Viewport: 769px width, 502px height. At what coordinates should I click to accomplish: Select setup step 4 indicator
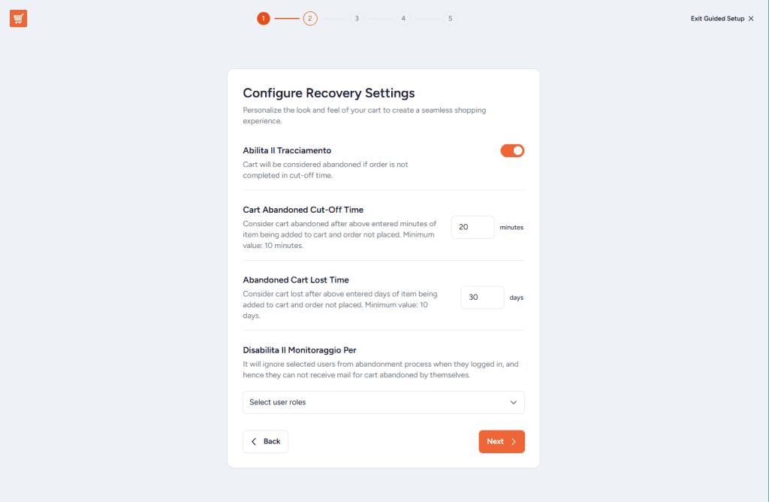click(403, 19)
